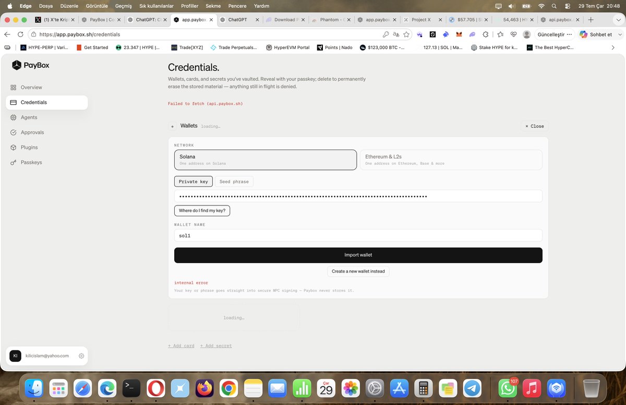Open the Dosya menu
This screenshot has height=405, width=626.
(46, 6)
